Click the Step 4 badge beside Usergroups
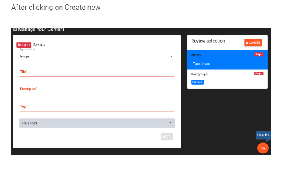Image resolution: width=288 pixels, height=179 pixels. 259,74
